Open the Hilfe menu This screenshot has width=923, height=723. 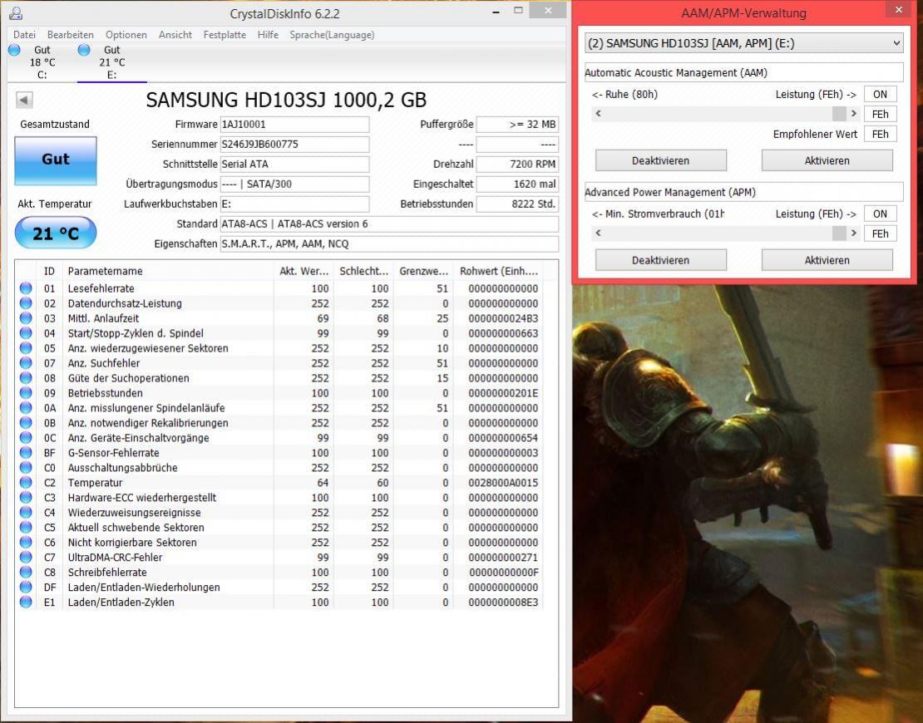pos(268,35)
